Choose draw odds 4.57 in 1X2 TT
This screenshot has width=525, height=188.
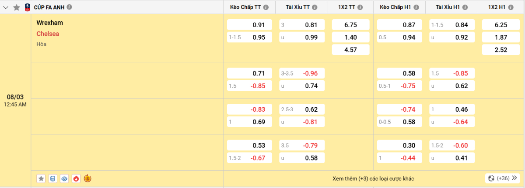(351, 50)
